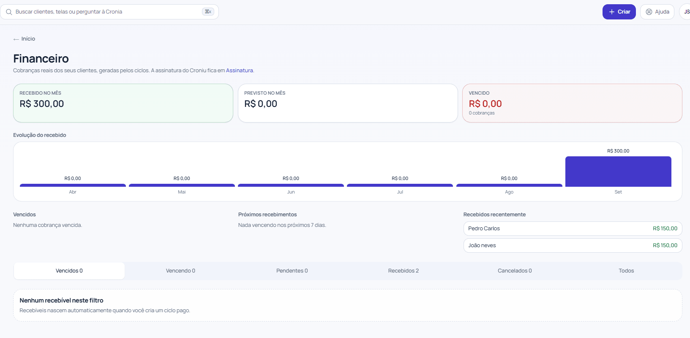Follow the Assinatura link
The image size is (690, 338).
tap(240, 71)
